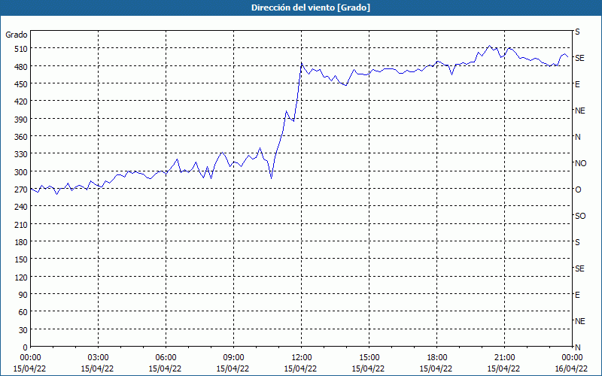The image size is (602, 376).
Task: Click the 09:00 time axis label
Action: [x=233, y=358]
